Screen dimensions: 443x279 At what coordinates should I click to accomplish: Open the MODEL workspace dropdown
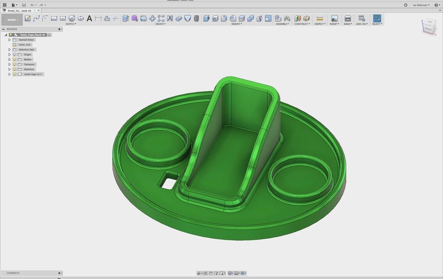(x=12, y=20)
